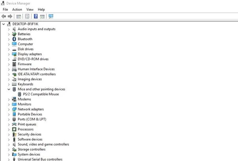The height and width of the screenshot is (161, 238).
Task: Click Scan for hardware changes monitor icon
Action: pyautogui.click(x=51, y=16)
